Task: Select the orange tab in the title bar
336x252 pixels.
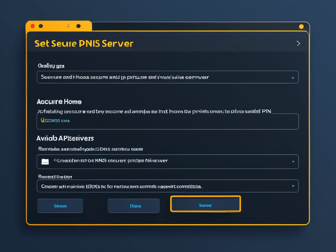Action: point(59,26)
